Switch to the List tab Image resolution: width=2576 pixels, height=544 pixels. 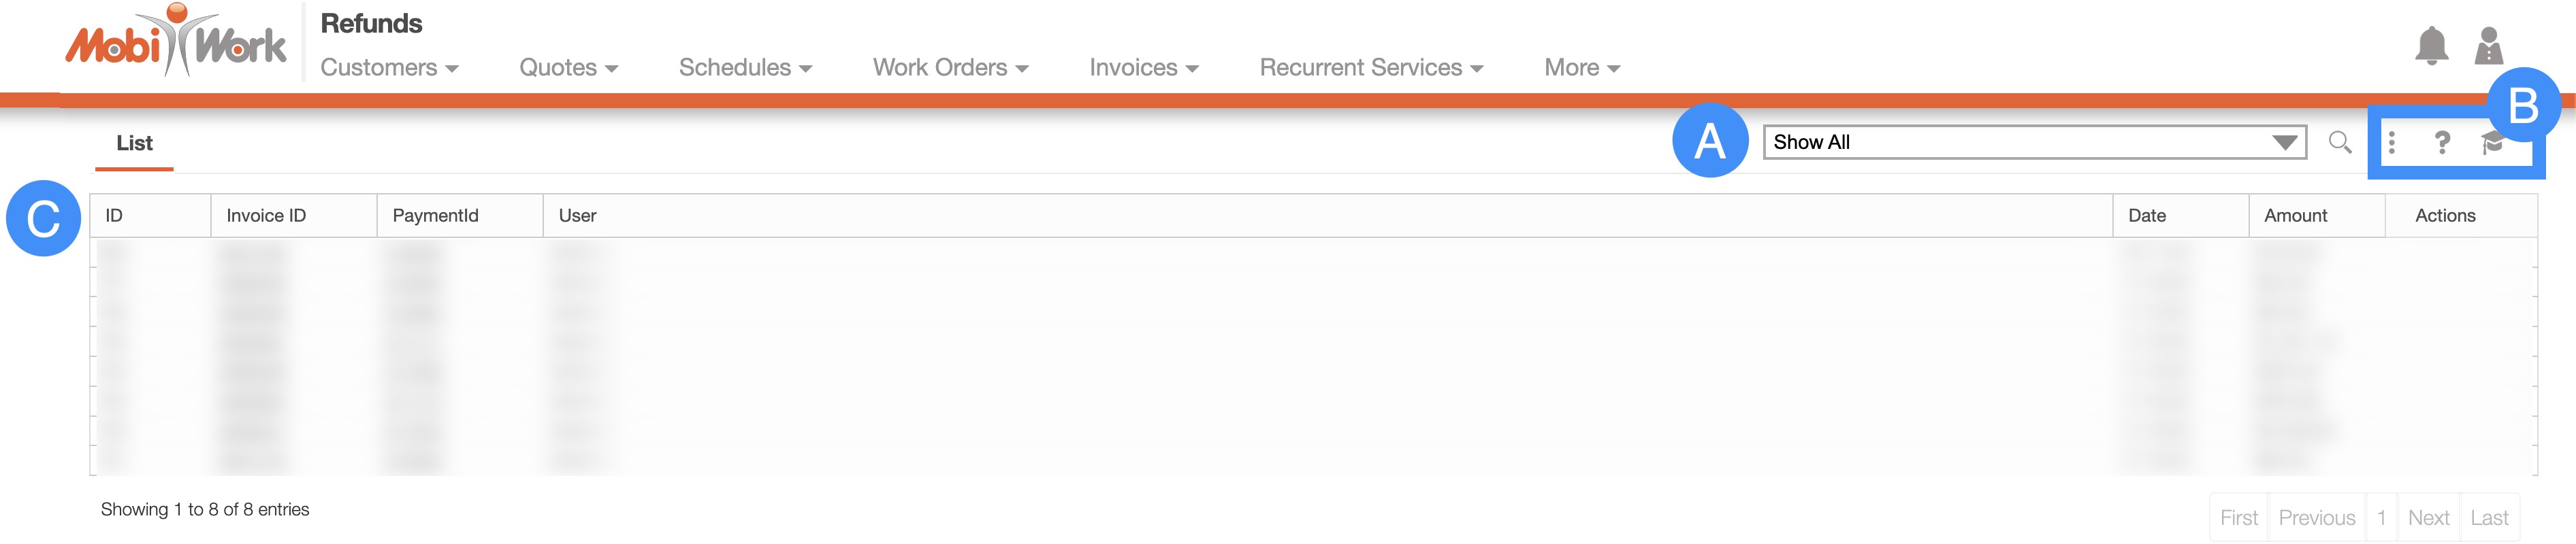click(134, 143)
